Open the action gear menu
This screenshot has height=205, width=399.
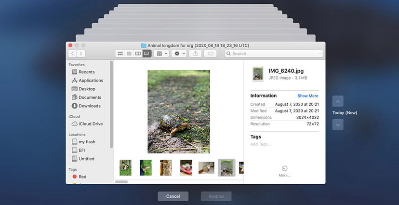point(179,54)
